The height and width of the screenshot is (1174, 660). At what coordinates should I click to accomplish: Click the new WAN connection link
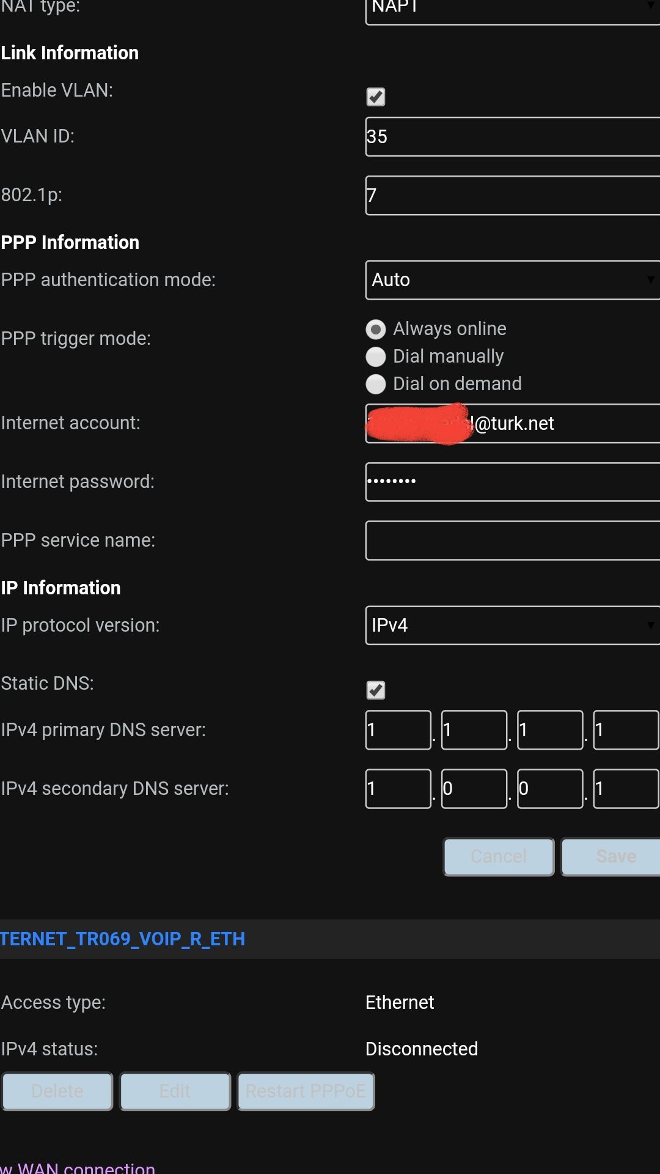(78, 1168)
